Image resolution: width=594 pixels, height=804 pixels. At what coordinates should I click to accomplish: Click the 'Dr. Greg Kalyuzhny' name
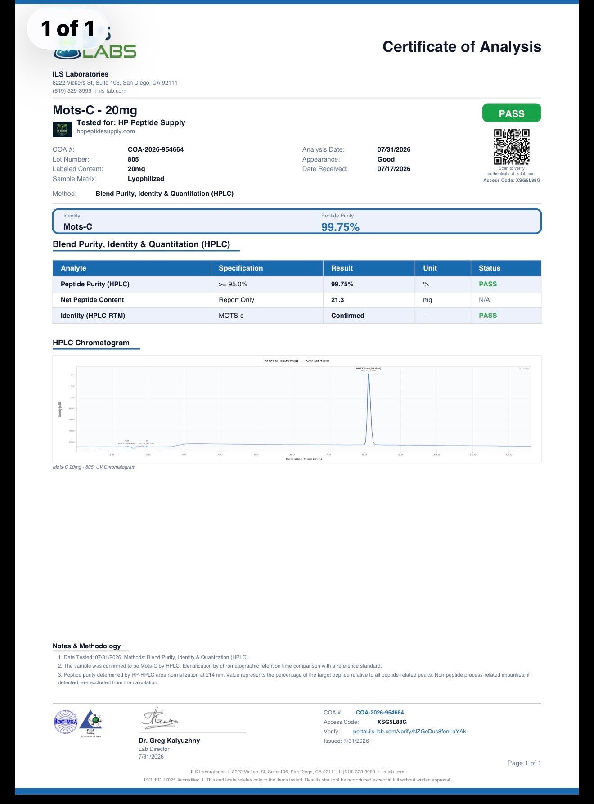pos(169,741)
